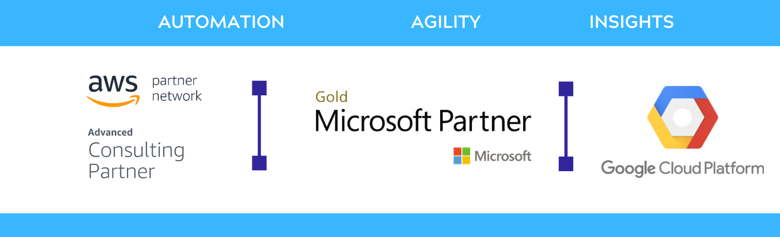This screenshot has height=237, width=780.
Task: Click the Advanced label
Action: (x=110, y=132)
